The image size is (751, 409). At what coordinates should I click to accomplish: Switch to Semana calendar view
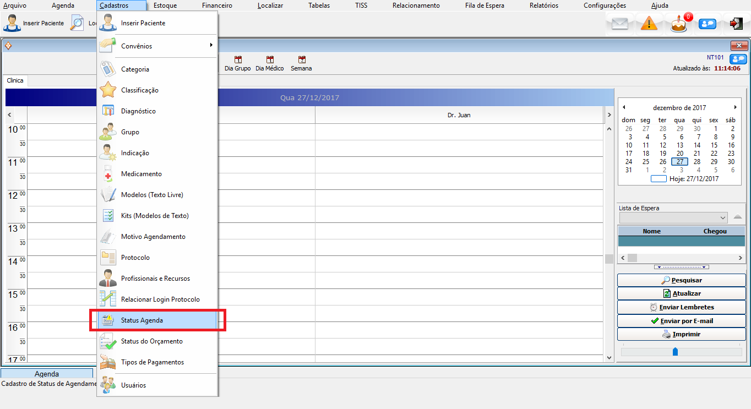pyautogui.click(x=301, y=63)
